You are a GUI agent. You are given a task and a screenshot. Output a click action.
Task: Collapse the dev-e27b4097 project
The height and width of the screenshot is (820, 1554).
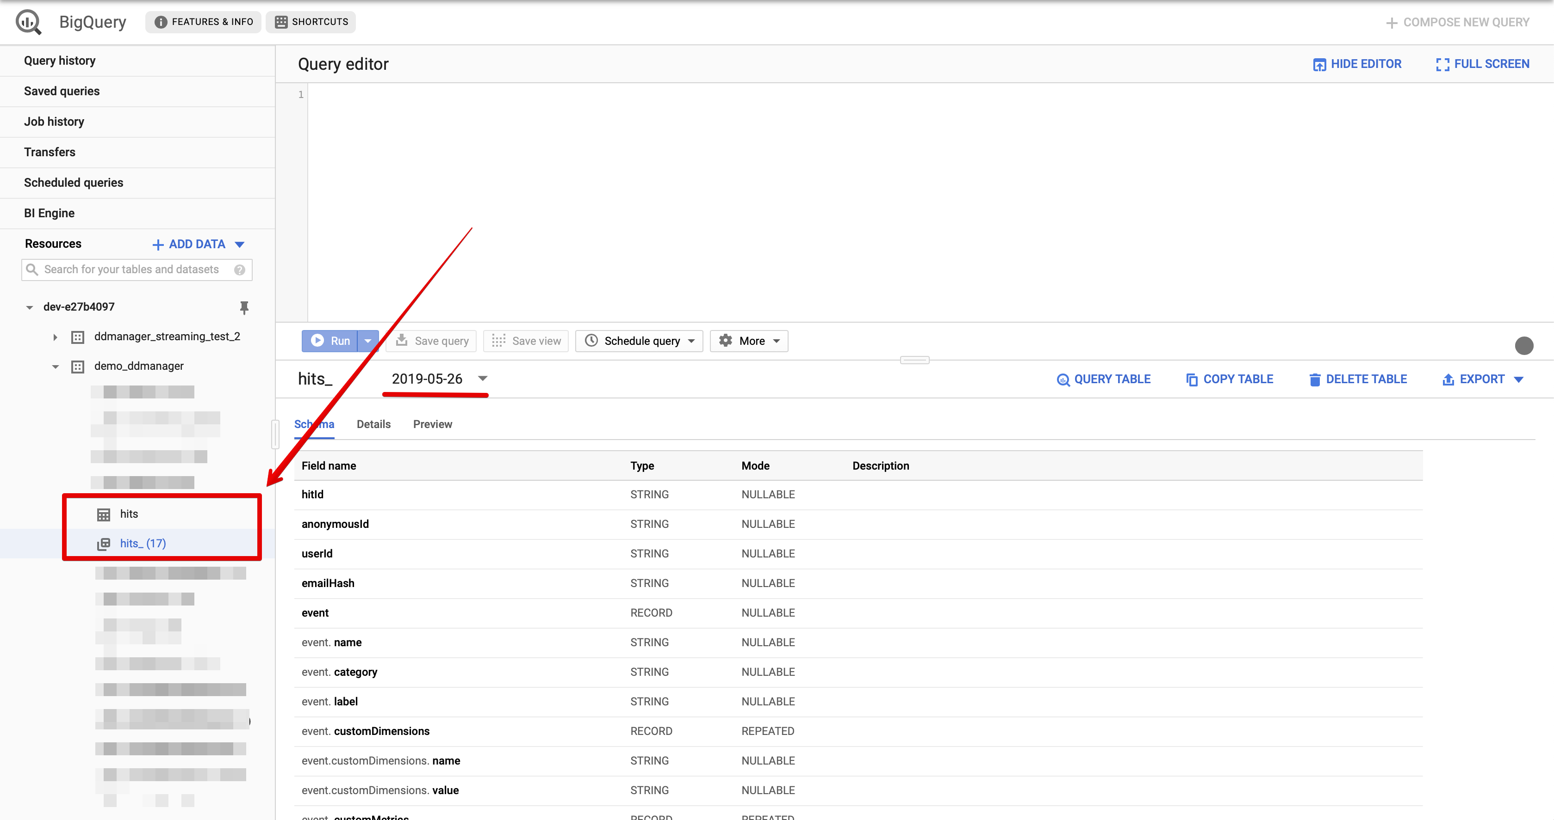coord(29,307)
